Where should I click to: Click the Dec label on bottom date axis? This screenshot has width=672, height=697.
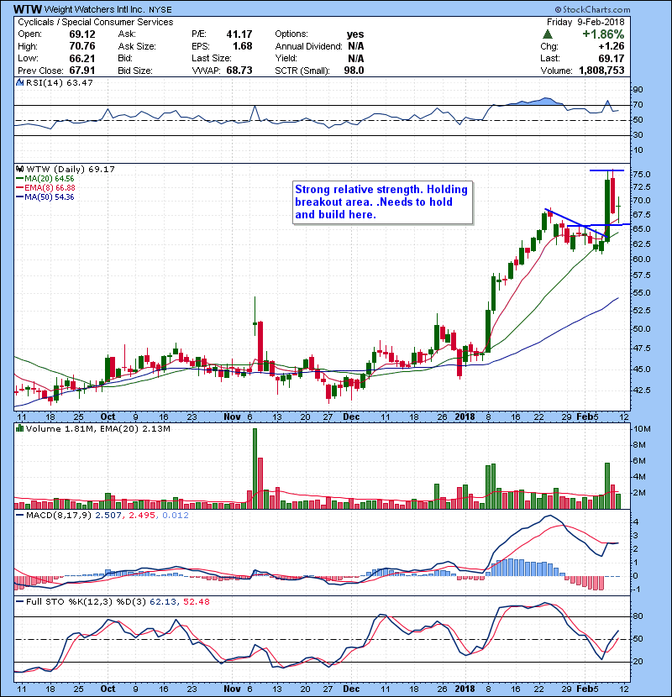pyautogui.click(x=351, y=689)
